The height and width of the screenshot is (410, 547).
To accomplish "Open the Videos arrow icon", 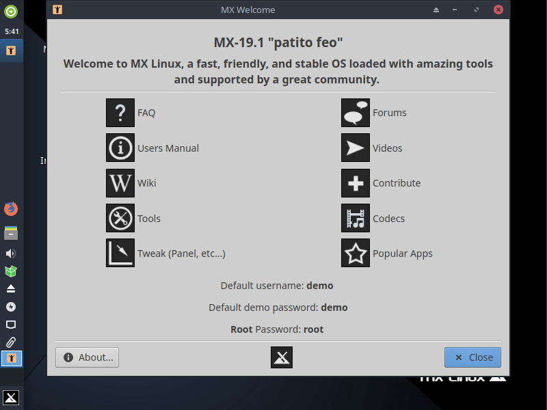I will point(355,148).
